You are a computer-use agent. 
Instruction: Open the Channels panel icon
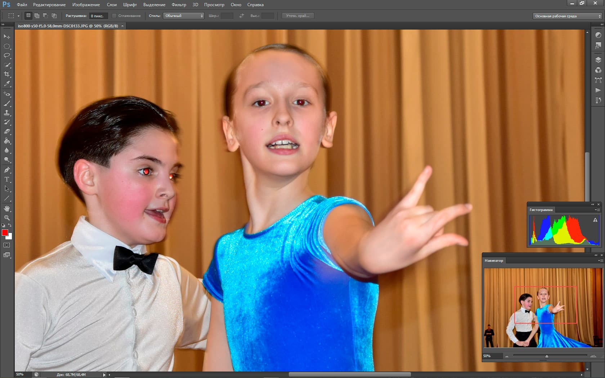click(598, 70)
